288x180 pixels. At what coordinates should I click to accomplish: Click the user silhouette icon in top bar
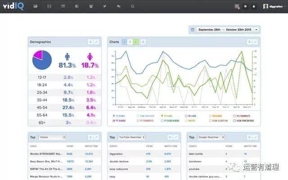[x=254, y=6]
